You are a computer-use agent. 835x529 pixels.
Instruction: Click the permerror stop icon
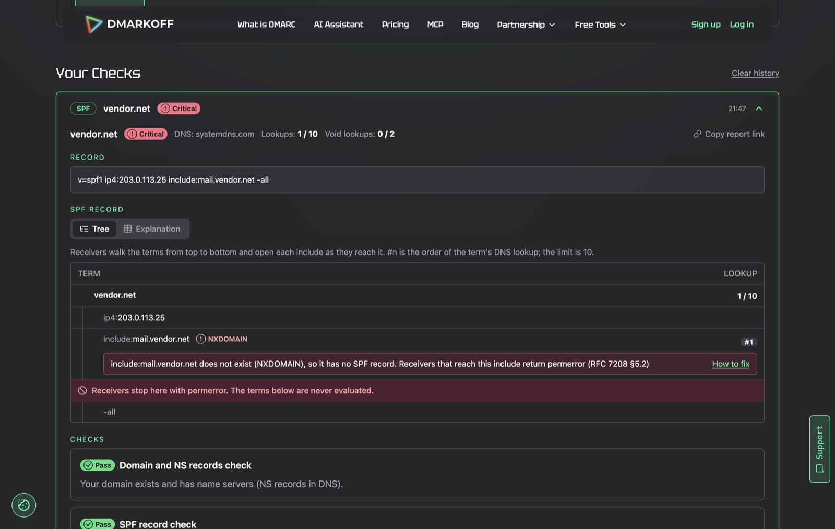[x=82, y=391]
